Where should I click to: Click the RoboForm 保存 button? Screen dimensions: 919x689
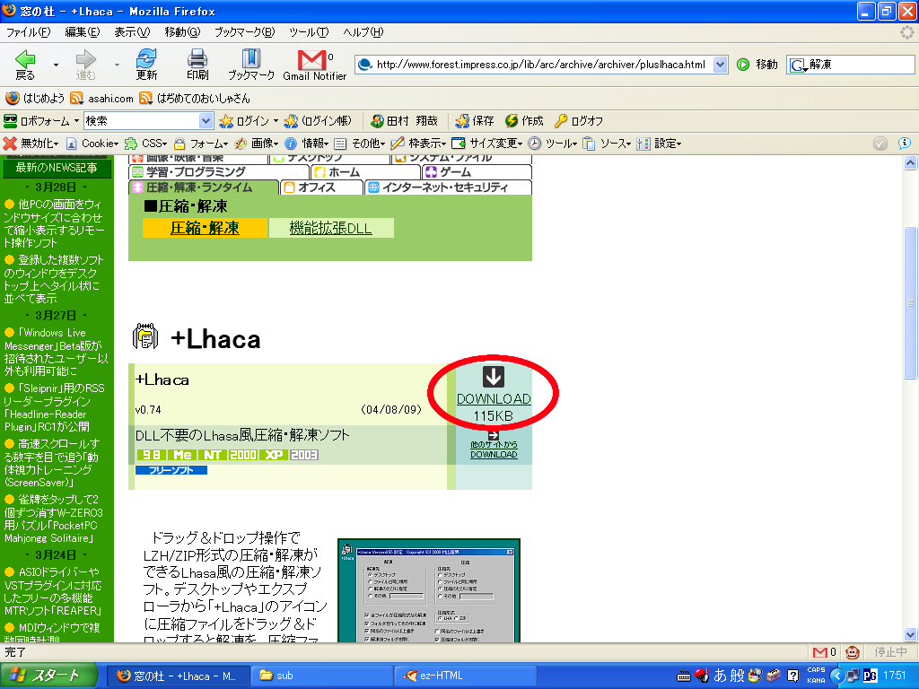click(475, 121)
